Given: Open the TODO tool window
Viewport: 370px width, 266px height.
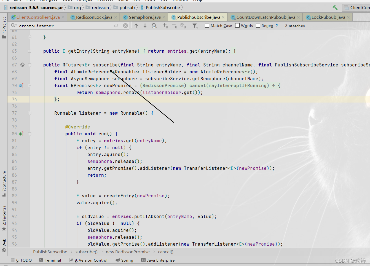Looking at the screenshot, I should (21, 260).
